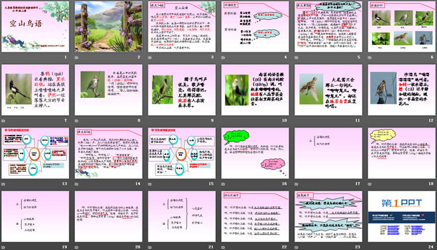
Task: Select slide 7 with the magpie photo
Action: pos(35,90)
